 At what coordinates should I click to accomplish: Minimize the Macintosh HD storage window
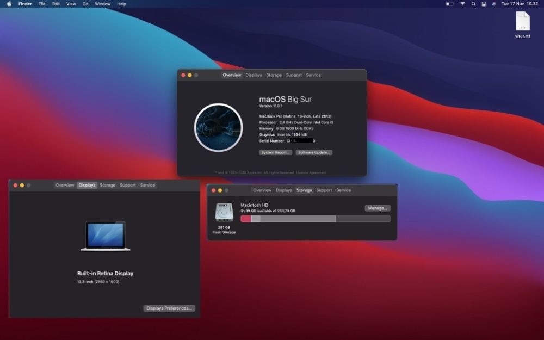tap(220, 190)
